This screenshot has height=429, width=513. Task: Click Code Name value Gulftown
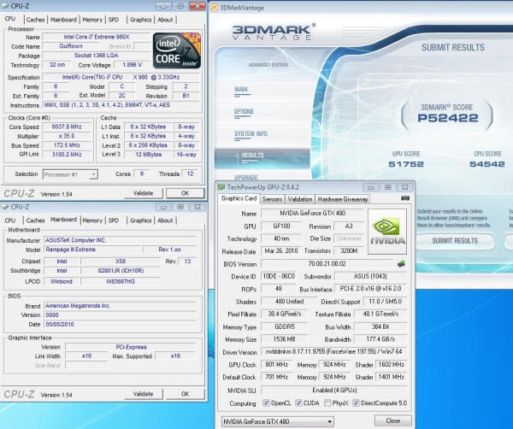pos(71,46)
